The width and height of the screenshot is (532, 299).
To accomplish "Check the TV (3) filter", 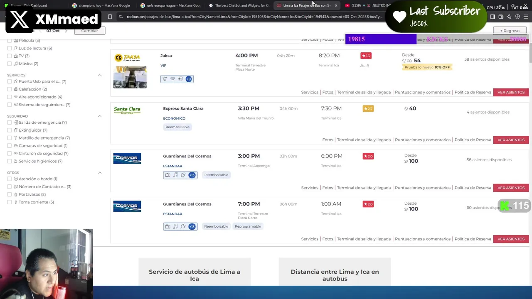I will (x=9, y=56).
